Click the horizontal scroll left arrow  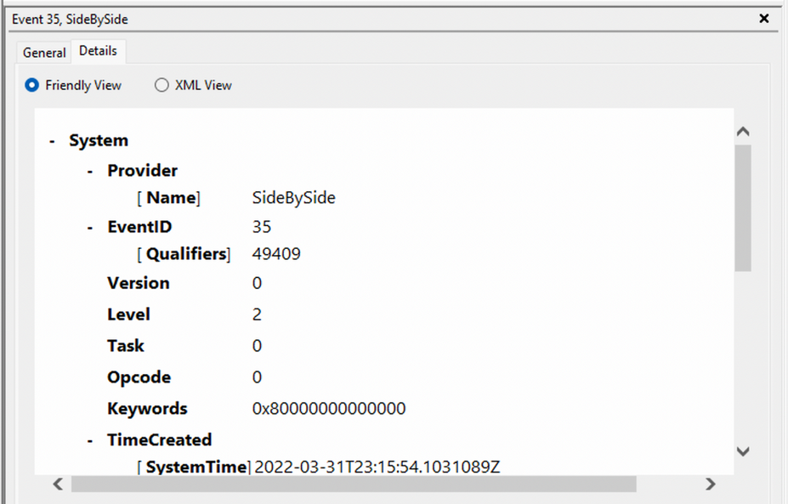tap(57, 484)
